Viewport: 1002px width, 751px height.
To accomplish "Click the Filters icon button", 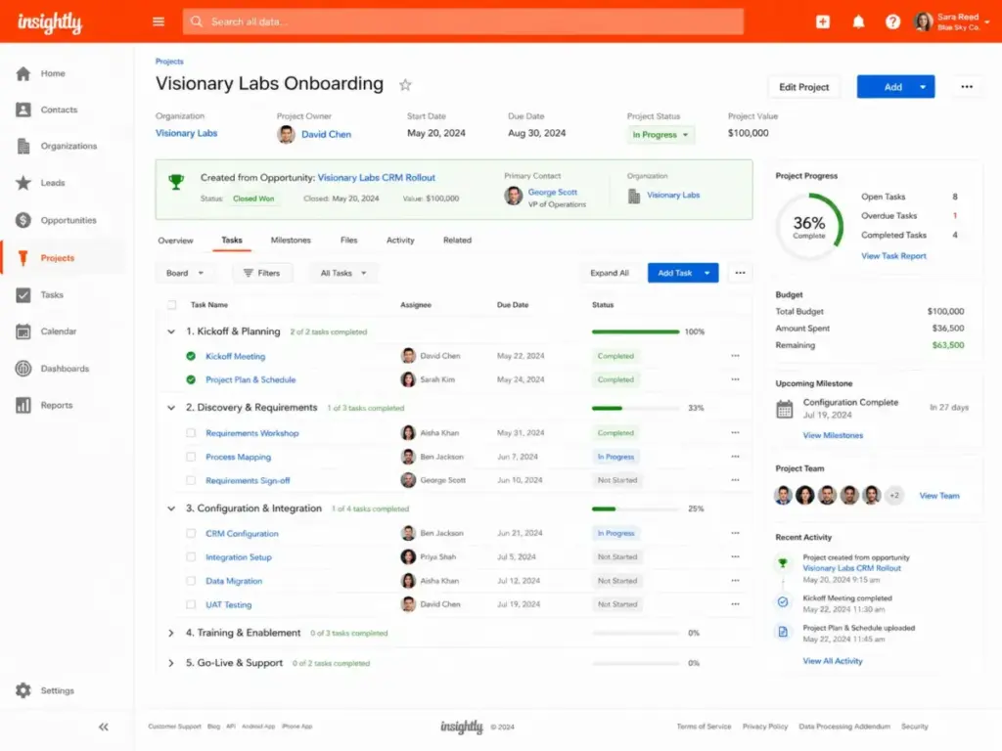I will [262, 273].
